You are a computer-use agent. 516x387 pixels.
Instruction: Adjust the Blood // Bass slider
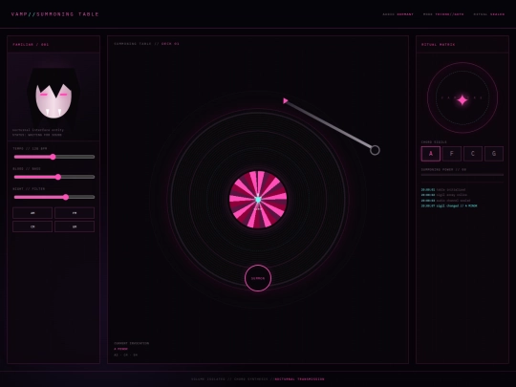[54, 177]
